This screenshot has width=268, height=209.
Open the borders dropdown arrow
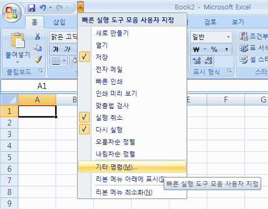coord(64,61)
